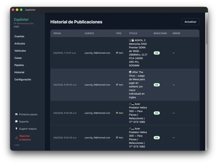Click the FECHA column header
Screen dimensions: 218x164
coord(57,33)
